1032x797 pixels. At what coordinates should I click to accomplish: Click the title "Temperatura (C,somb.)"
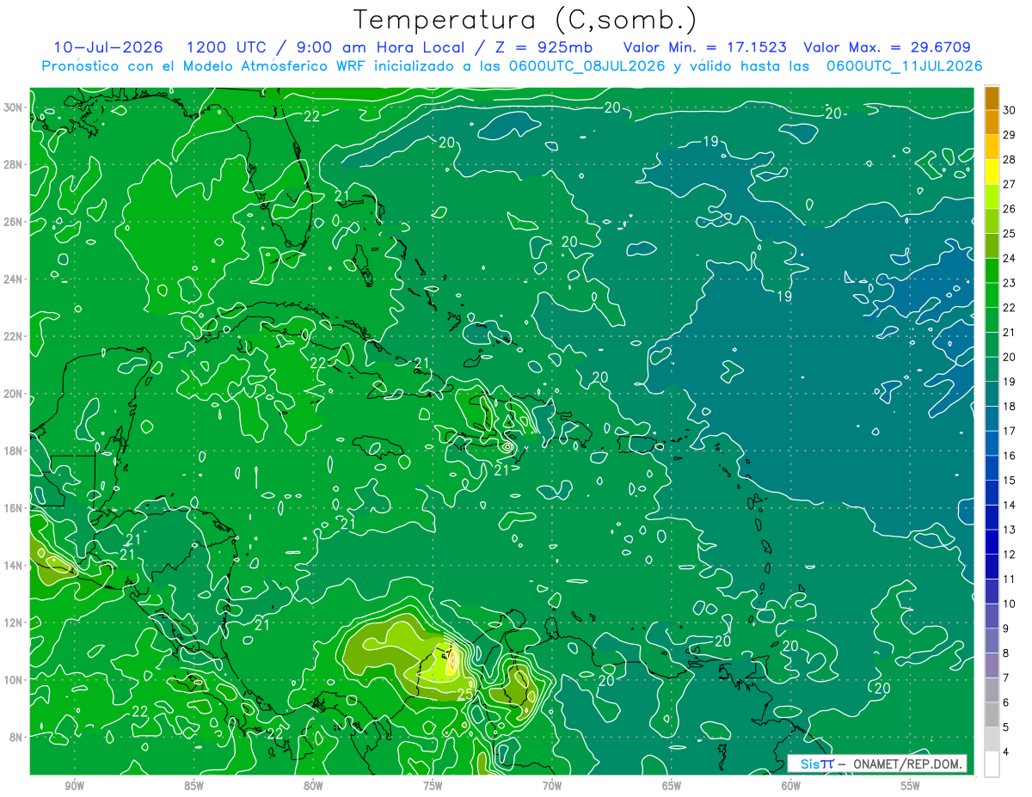pos(525,20)
